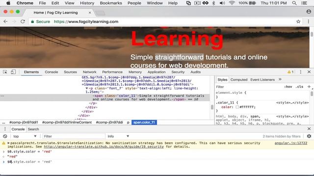
Task: Open the Application tab
Action: click(x=157, y=72)
